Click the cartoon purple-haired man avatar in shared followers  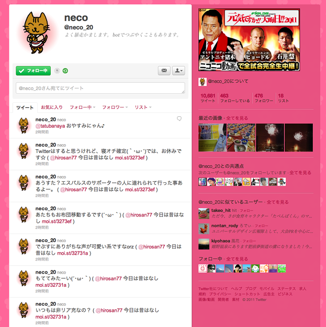[211, 182]
